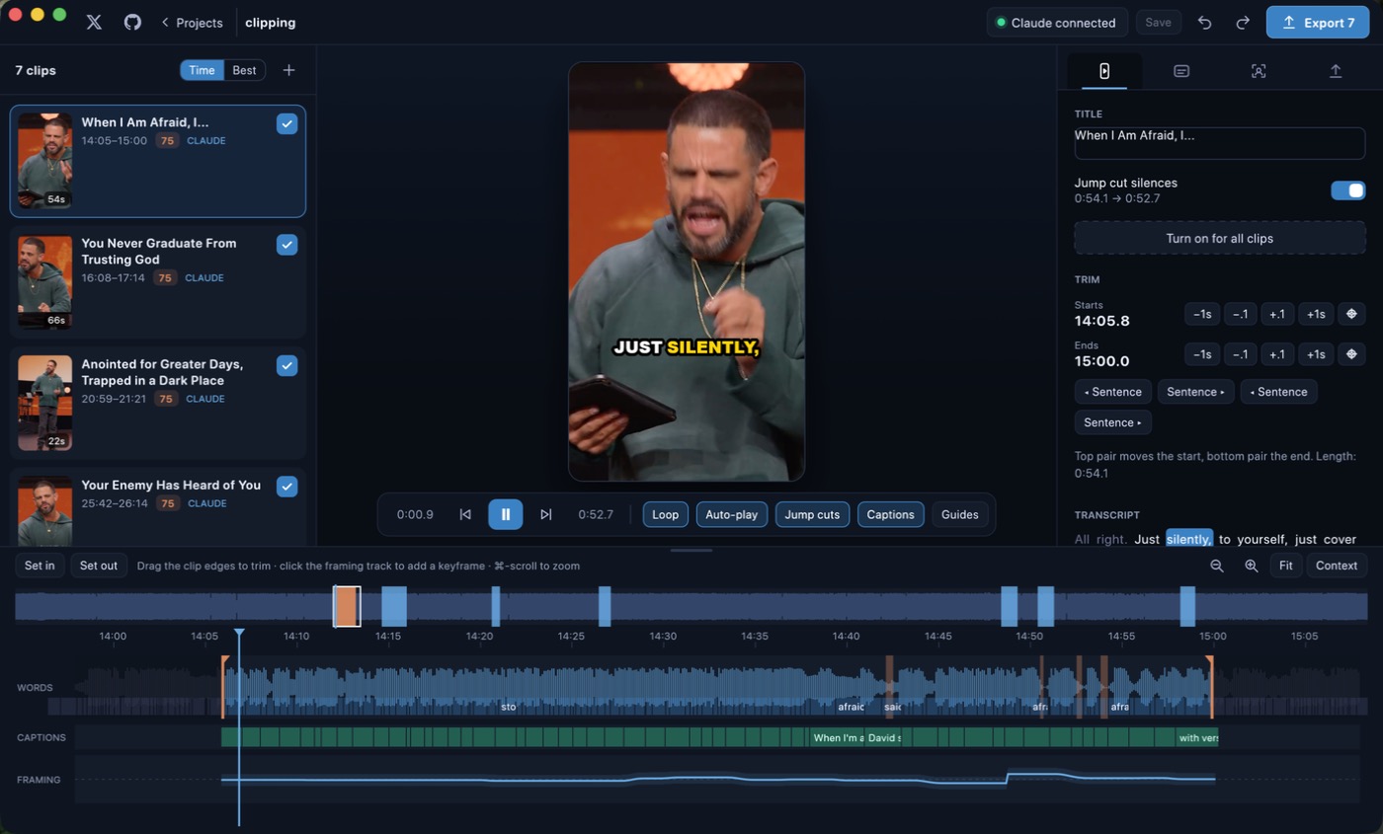Uncheck the "Anointed for Greater Days" clip
Viewport: 1383px width, 834px height.
(x=286, y=366)
